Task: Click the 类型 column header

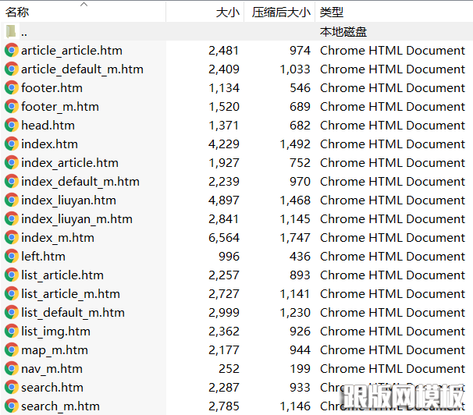Action: 332,12
